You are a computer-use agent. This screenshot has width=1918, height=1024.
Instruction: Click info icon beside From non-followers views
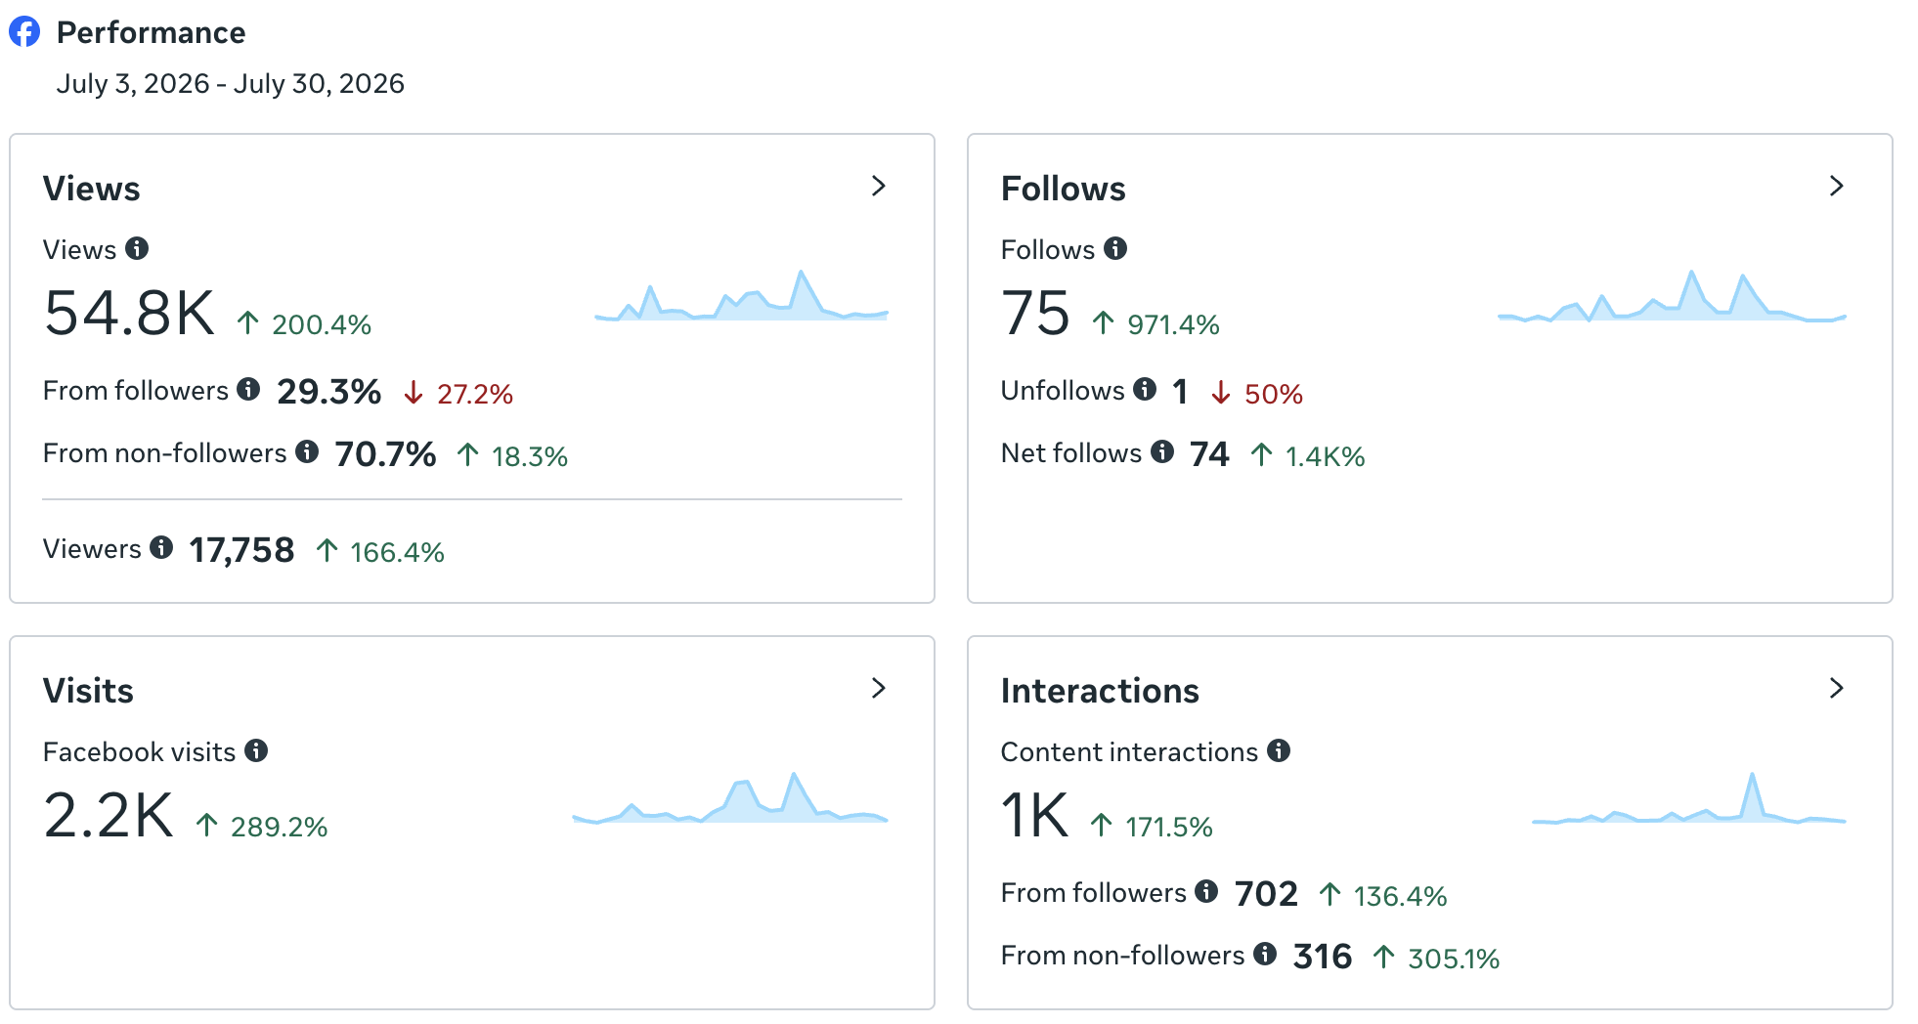pos(307,451)
